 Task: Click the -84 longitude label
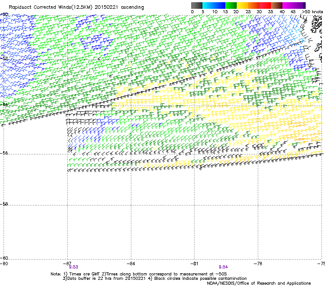[x=131, y=264]
